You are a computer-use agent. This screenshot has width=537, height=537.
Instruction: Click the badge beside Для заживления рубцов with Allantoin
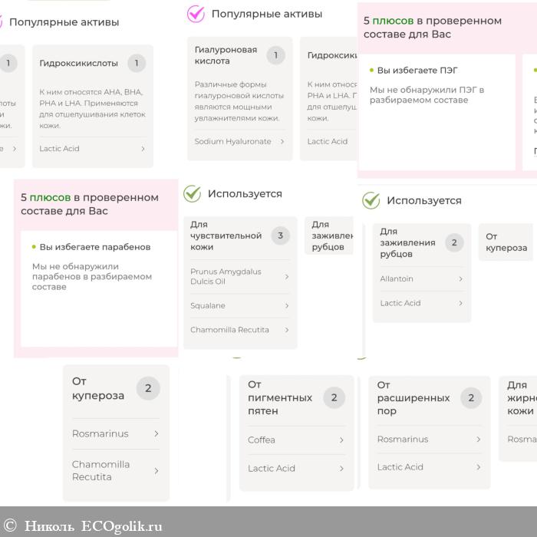(x=453, y=242)
